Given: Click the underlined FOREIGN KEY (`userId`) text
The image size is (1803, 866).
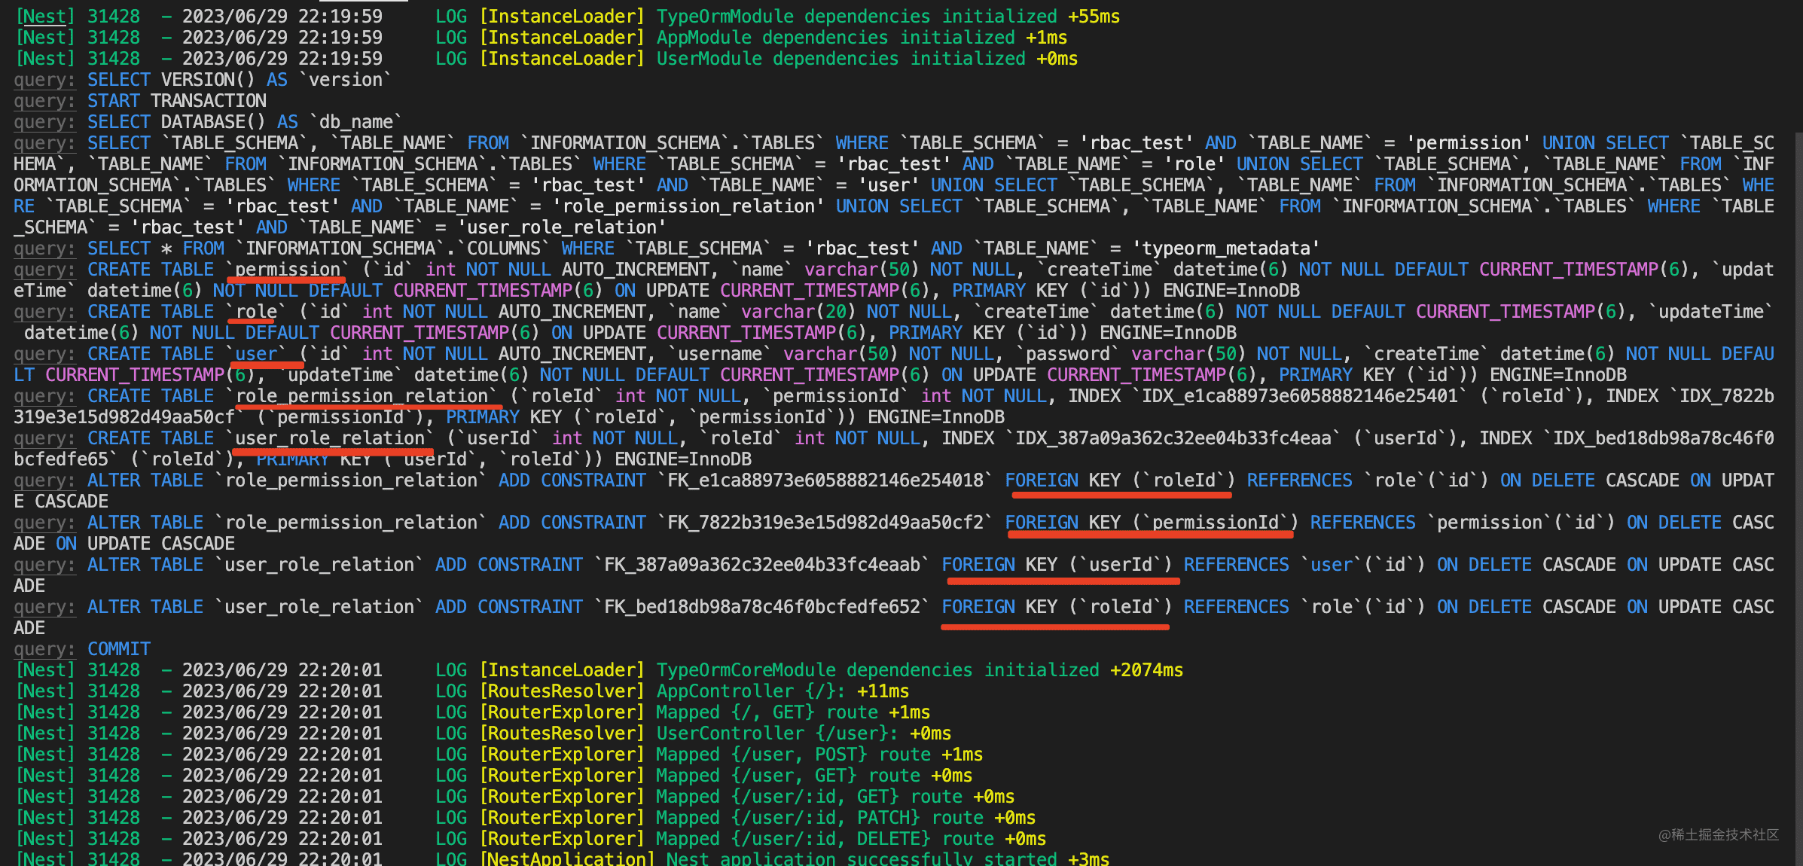Looking at the screenshot, I should click(x=1056, y=565).
